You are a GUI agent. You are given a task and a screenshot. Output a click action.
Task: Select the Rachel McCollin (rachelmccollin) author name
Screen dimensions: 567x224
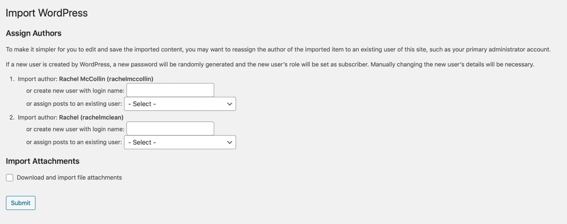[x=106, y=79]
